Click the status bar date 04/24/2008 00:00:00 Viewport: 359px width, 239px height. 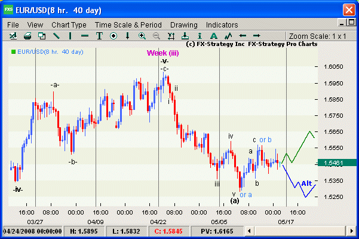[32, 231]
